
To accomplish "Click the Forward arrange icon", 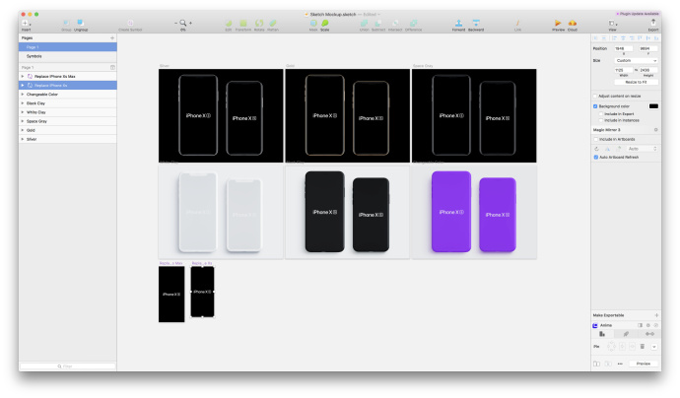I will pyautogui.click(x=458, y=22).
